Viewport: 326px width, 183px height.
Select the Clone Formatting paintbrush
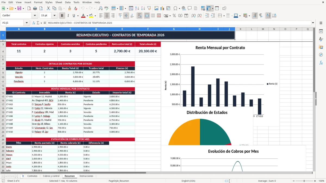[70, 8]
